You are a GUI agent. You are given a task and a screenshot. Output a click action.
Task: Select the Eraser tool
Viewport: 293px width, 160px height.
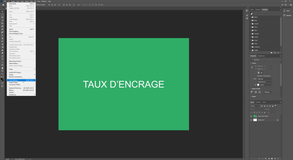(x=2, y=44)
